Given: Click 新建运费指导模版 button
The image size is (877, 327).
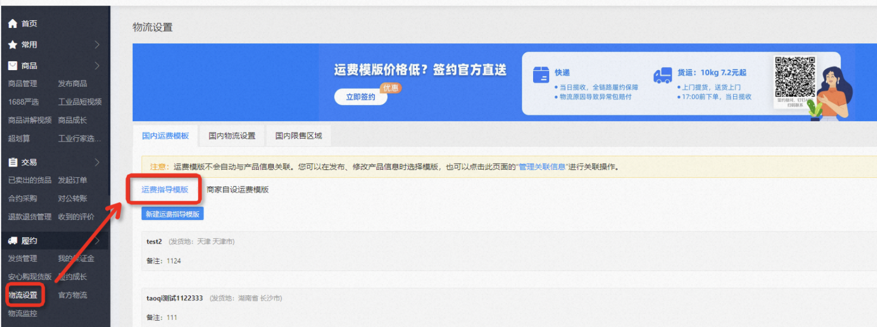Looking at the screenshot, I should (173, 214).
